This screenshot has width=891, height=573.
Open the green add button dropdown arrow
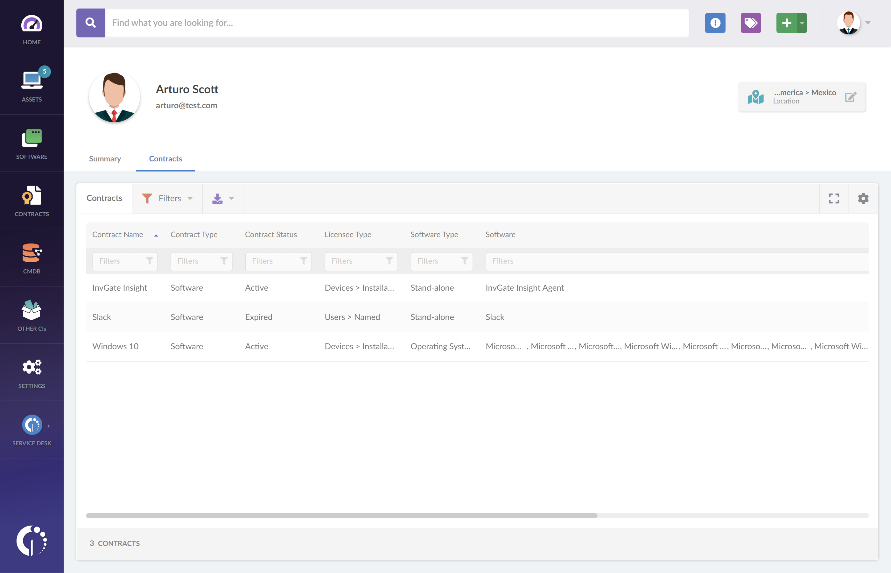click(x=802, y=23)
